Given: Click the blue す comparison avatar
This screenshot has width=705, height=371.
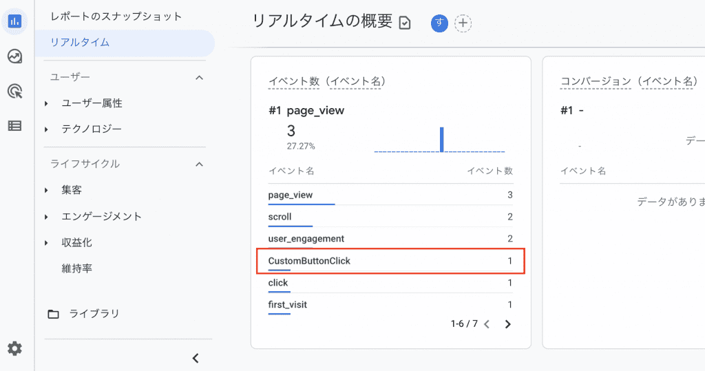Looking at the screenshot, I should [x=439, y=23].
